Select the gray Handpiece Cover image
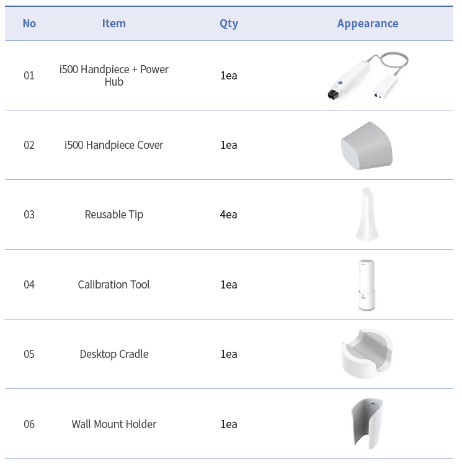462x469 pixels. pos(367,146)
